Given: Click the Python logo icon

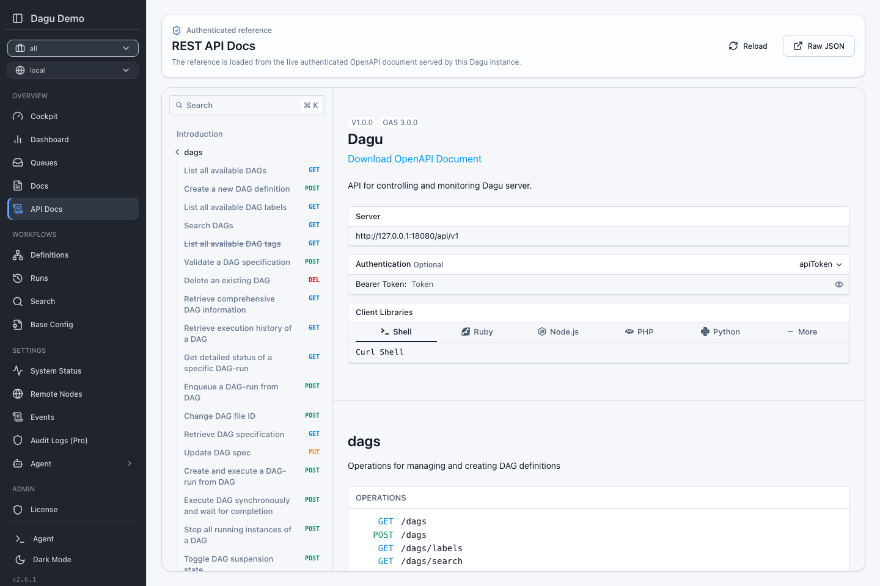Looking at the screenshot, I should [705, 331].
